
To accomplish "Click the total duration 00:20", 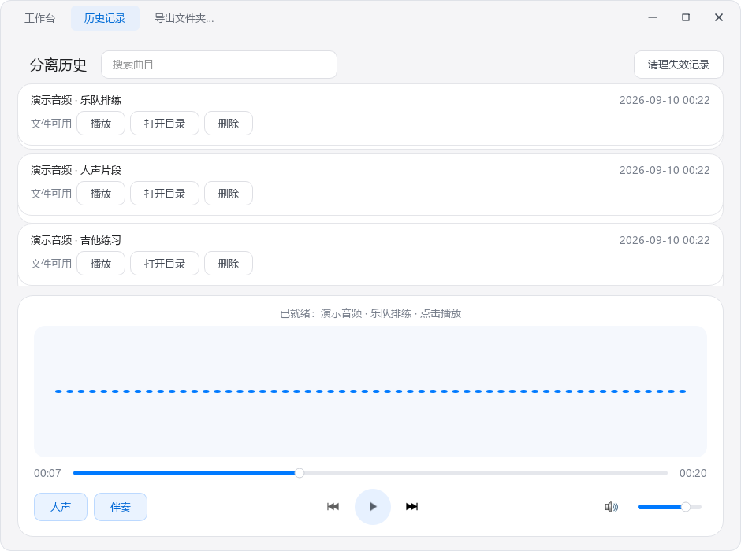I will pos(693,473).
